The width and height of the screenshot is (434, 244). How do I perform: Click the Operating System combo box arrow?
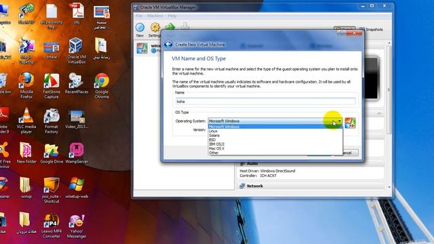pyautogui.click(x=339, y=121)
